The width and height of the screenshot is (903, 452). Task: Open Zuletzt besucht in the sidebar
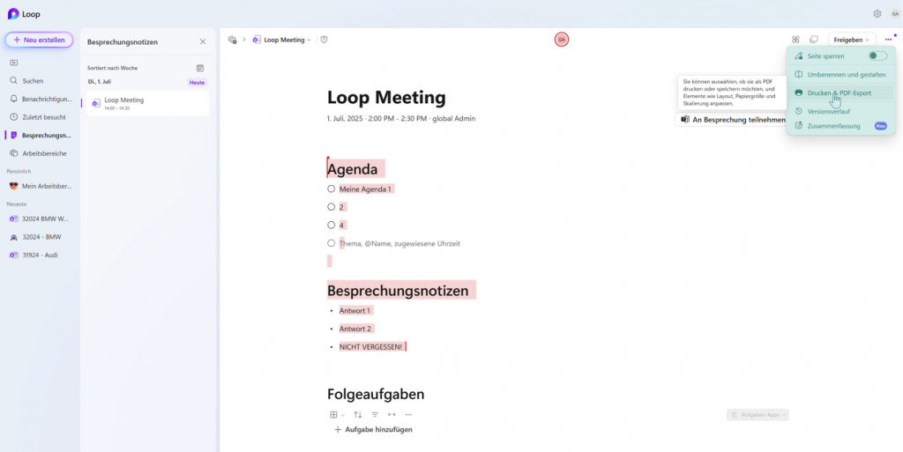(39, 117)
